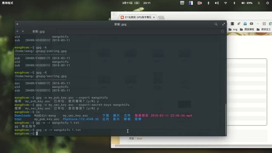This screenshot has height=153, width=272.
Task: Click the 2018-03-11 22:46:56.mp4 file name
Action: tap(171, 116)
